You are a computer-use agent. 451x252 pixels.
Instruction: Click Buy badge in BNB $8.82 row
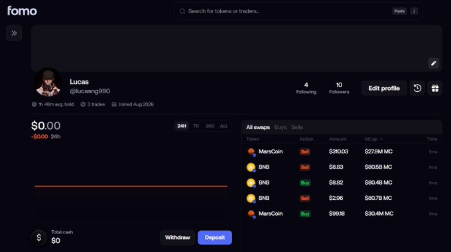tap(305, 183)
